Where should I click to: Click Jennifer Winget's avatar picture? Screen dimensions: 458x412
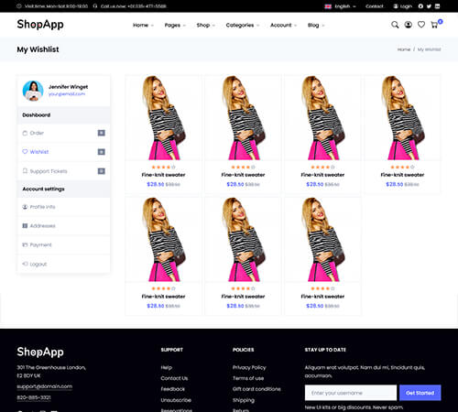pyautogui.click(x=33, y=91)
